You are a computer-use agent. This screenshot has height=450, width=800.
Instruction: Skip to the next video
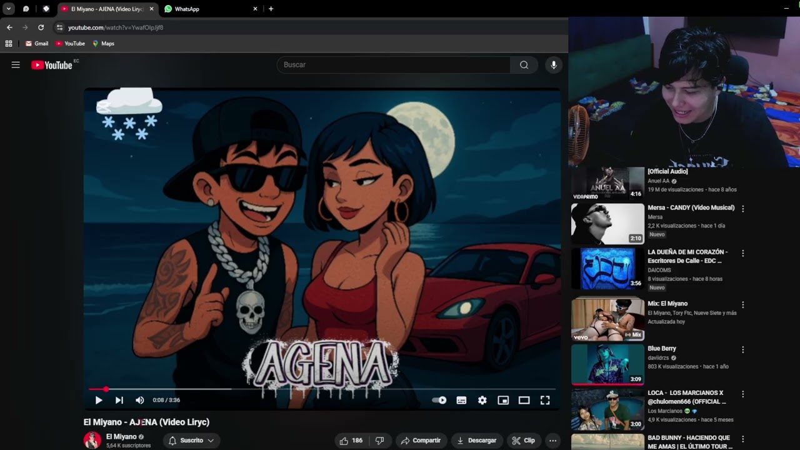[119, 400]
